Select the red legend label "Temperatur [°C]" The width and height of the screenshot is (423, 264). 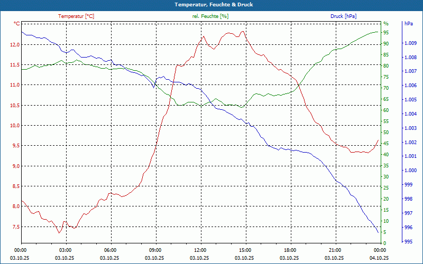[x=76, y=16]
